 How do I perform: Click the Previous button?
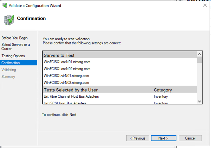[138, 138]
